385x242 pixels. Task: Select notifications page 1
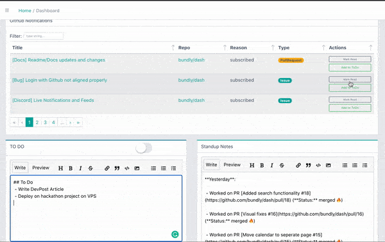[x=30, y=122]
